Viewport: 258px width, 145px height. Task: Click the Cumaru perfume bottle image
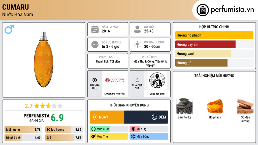(x=44, y=59)
